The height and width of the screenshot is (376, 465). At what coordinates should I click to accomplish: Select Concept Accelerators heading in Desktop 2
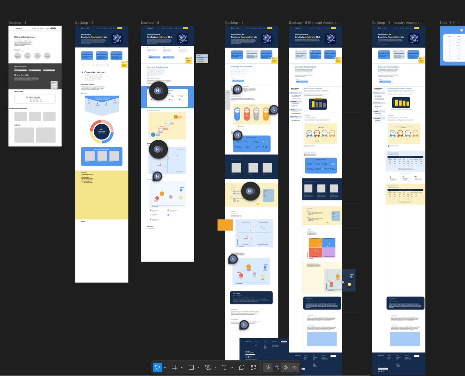coord(95,72)
